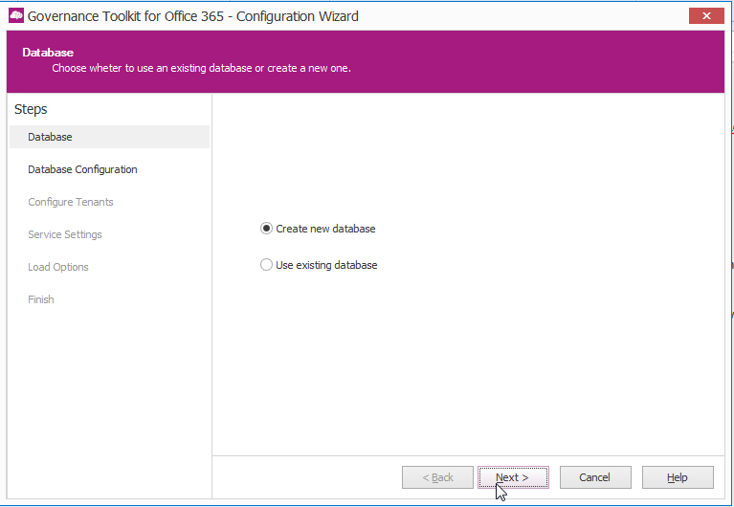Close the Configuration Wizard window
734x507 pixels.
point(706,16)
